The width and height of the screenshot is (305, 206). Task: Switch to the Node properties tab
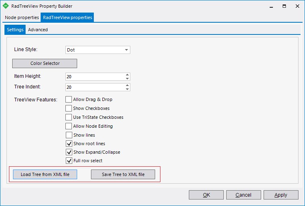[x=22, y=17]
